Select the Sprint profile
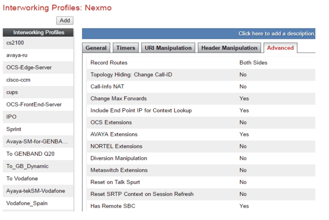The image size is (329, 220). click(x=38, y=129)
